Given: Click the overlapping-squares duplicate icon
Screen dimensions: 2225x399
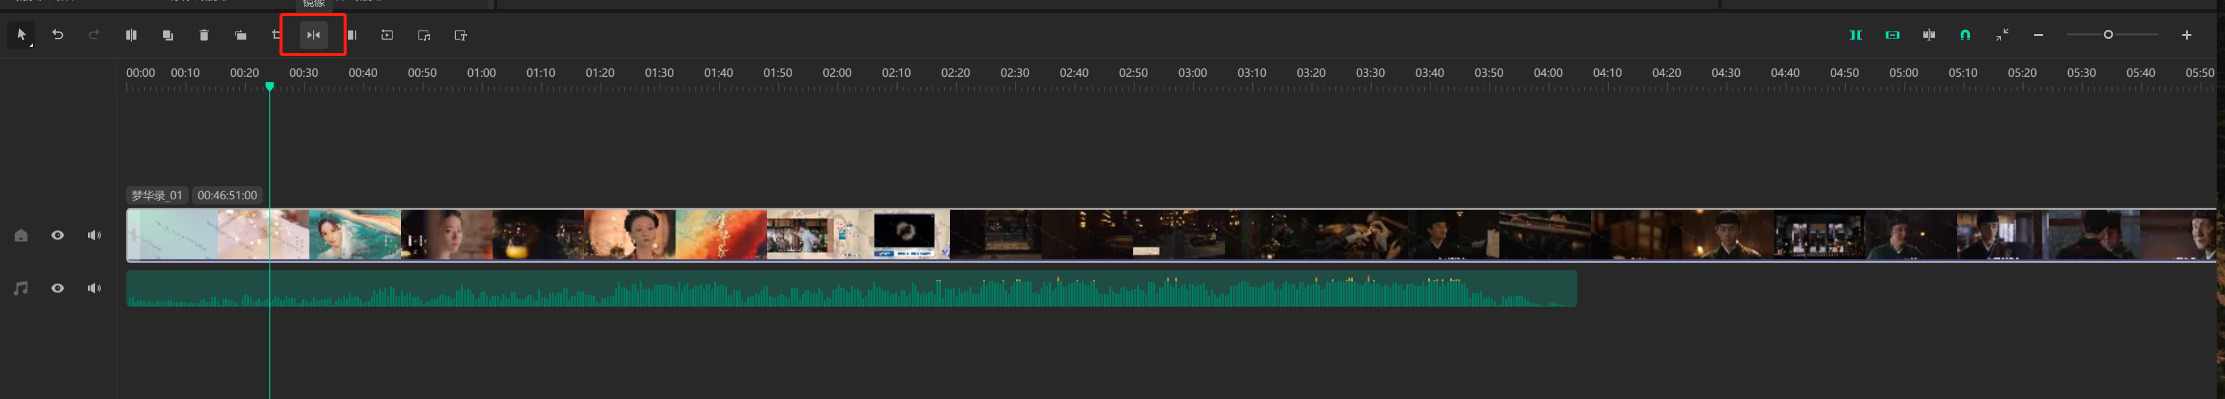Looking at the screenshot, I should tap(168, 35).
